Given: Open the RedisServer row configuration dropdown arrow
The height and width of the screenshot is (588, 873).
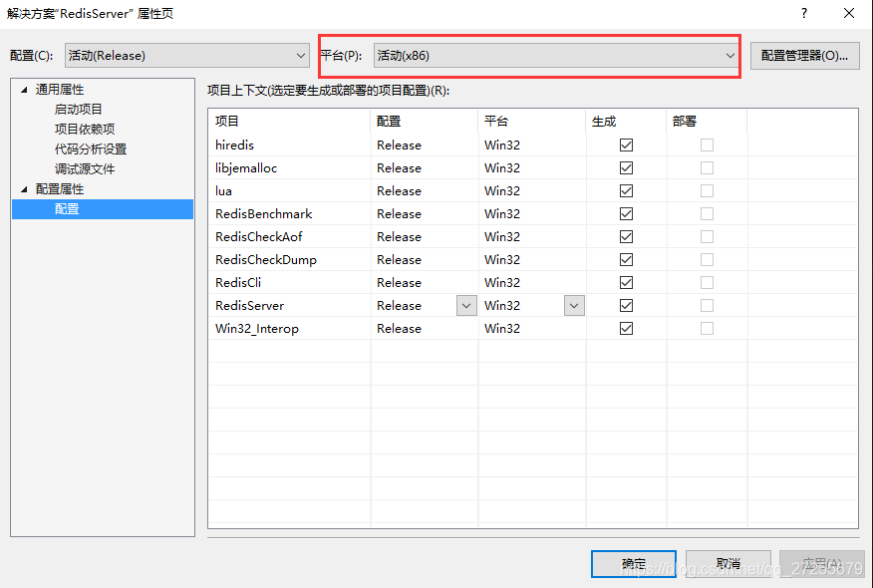Looking at the screenshot, I should (466, 306).
